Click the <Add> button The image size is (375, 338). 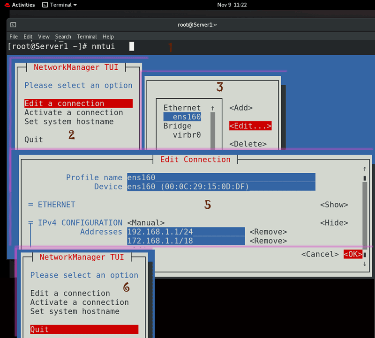click(241, 108)
